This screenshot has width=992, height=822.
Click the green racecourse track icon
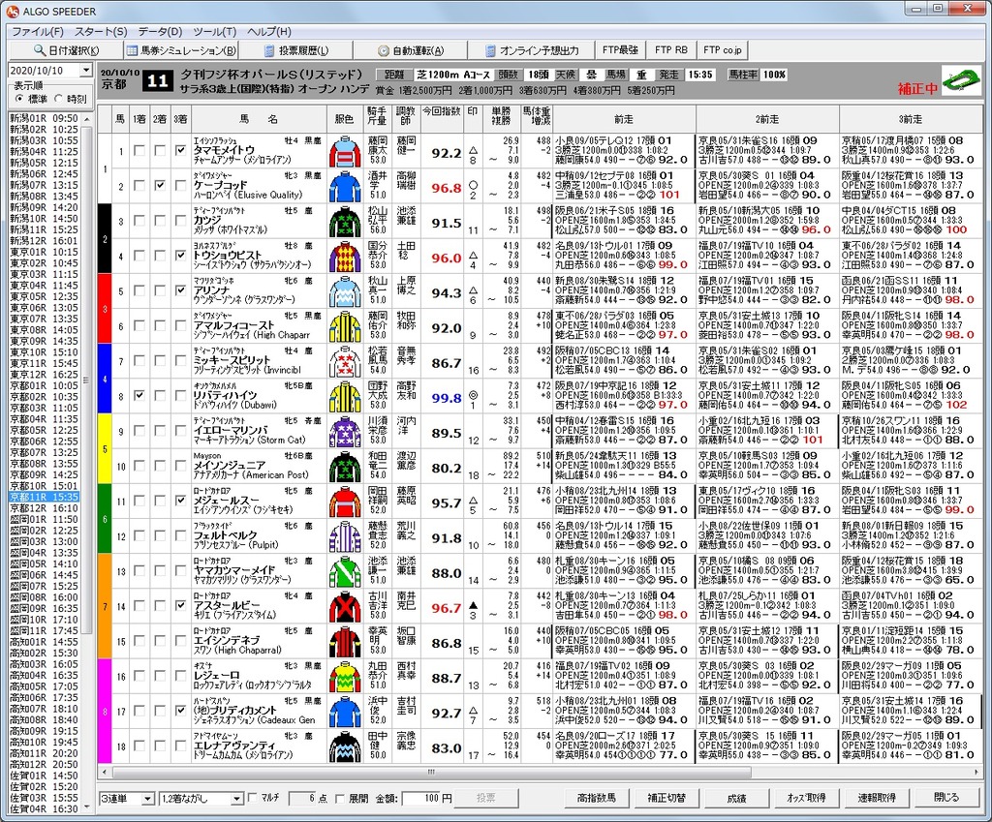tap(961, 81)
